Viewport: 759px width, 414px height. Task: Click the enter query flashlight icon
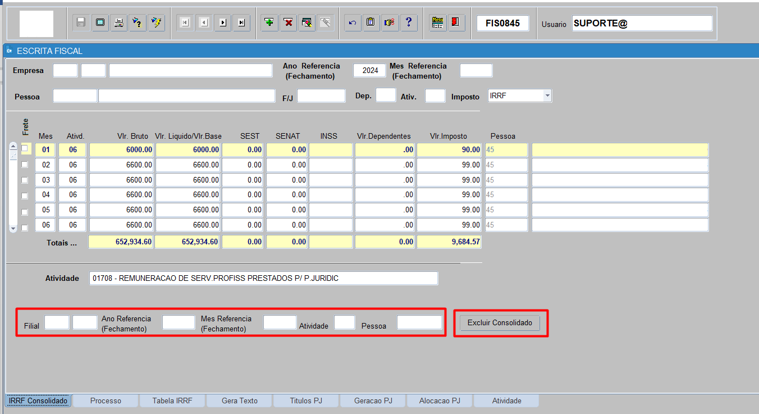(x=138, y=22)
